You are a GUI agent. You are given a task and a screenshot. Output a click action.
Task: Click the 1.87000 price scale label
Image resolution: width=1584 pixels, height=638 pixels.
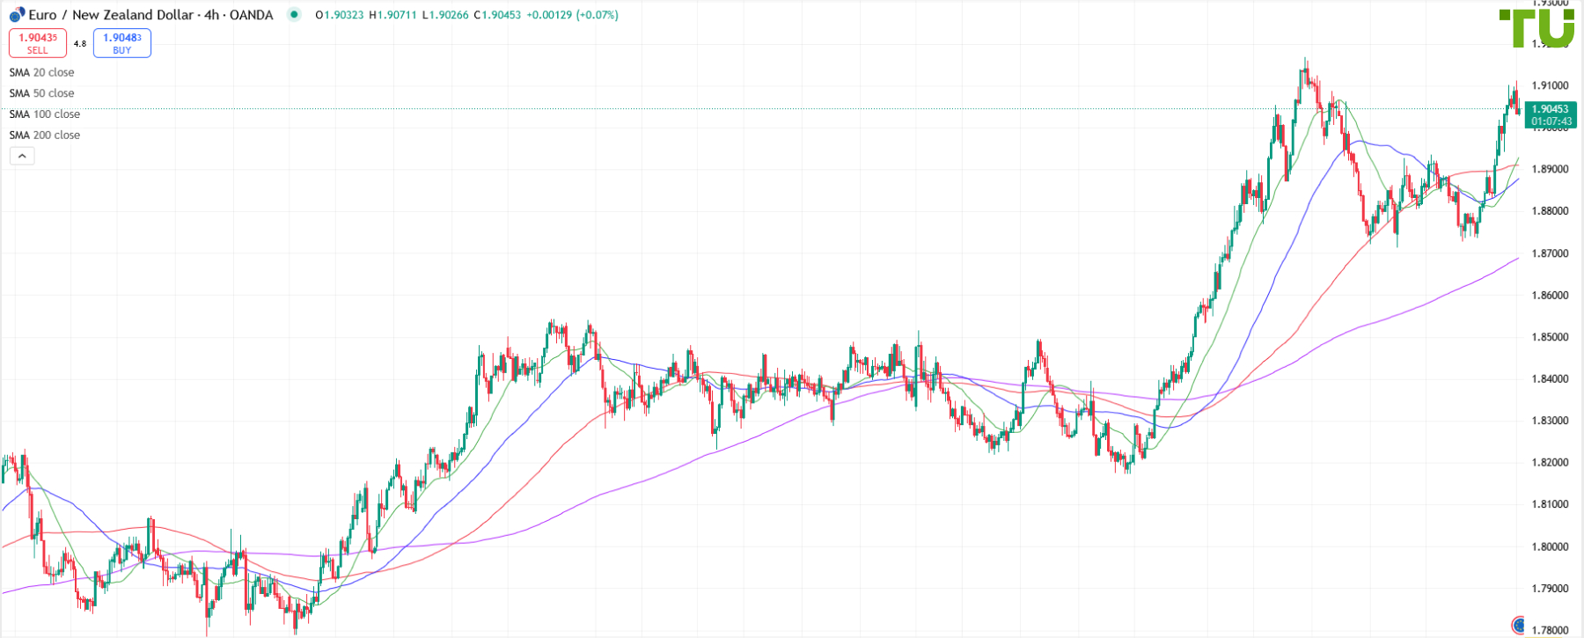pos(1551,253)
